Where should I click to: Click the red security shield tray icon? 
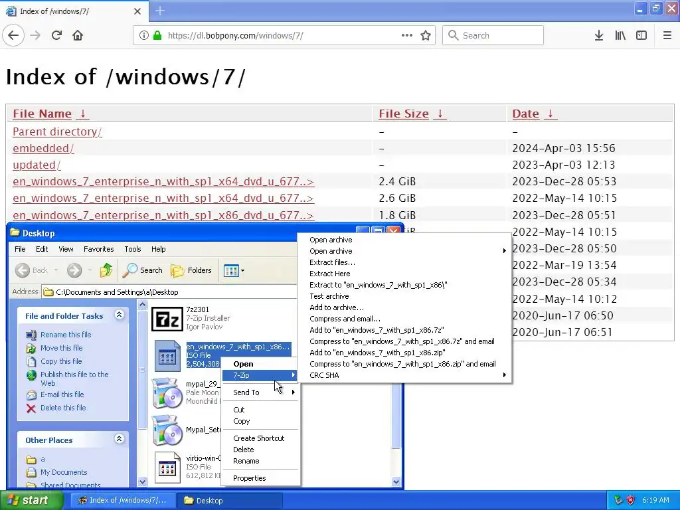coord(630,500)
